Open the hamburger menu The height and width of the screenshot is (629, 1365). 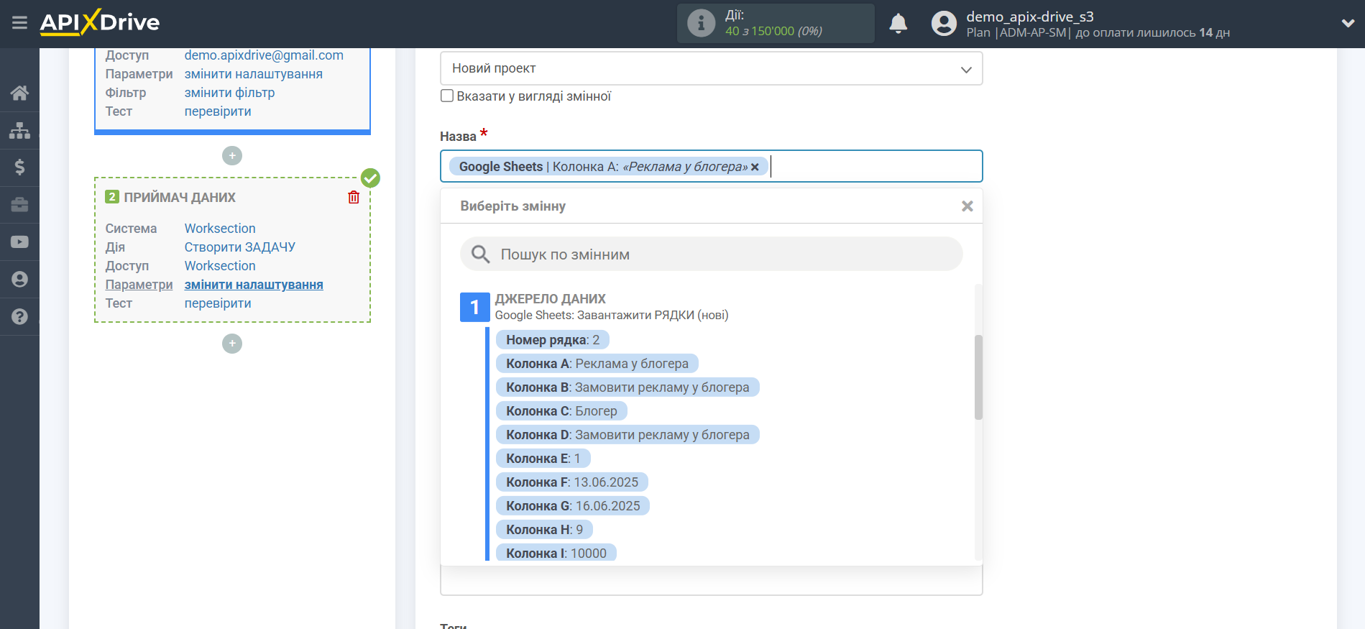(19, 23)
